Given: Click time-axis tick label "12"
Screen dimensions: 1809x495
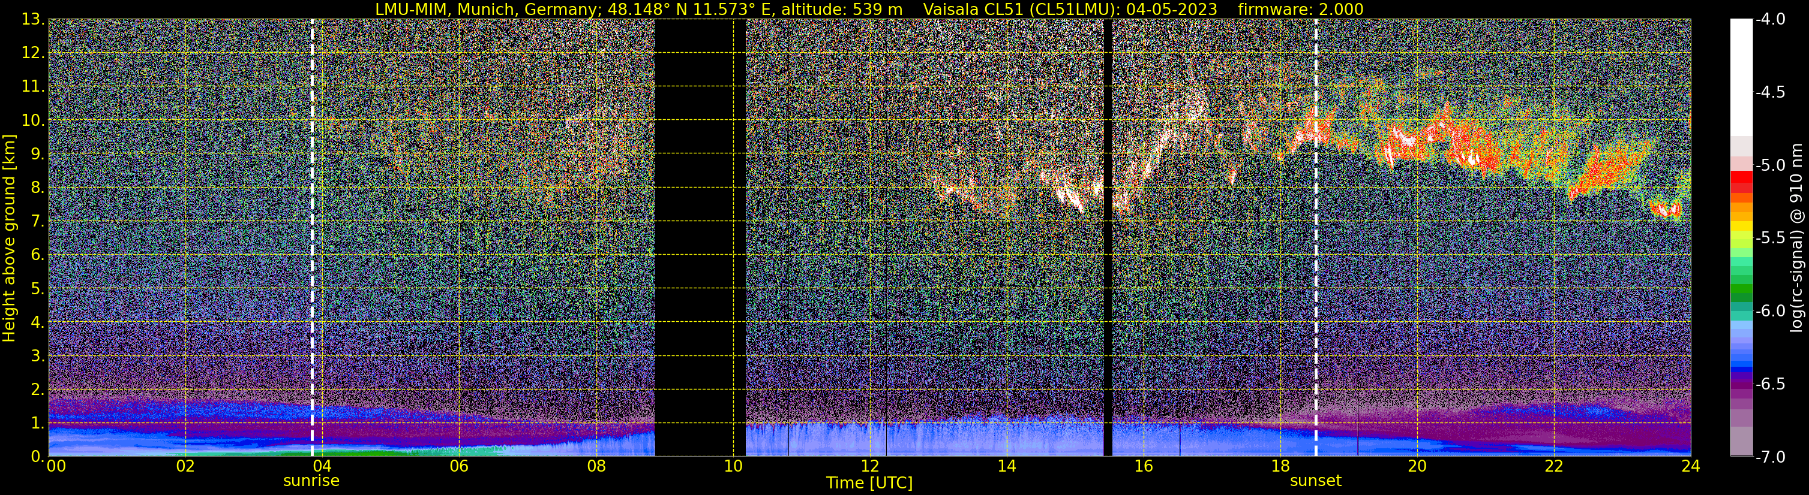Looking at the screenshot, I should [x=869, y=466].
